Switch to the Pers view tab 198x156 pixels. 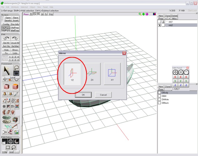pyautogui.click(x=26, y=14)
